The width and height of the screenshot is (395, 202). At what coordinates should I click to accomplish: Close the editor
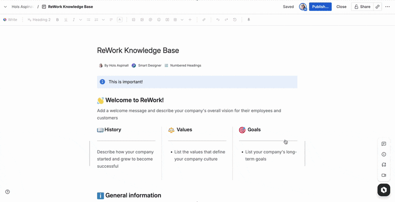tap(341, 7)
